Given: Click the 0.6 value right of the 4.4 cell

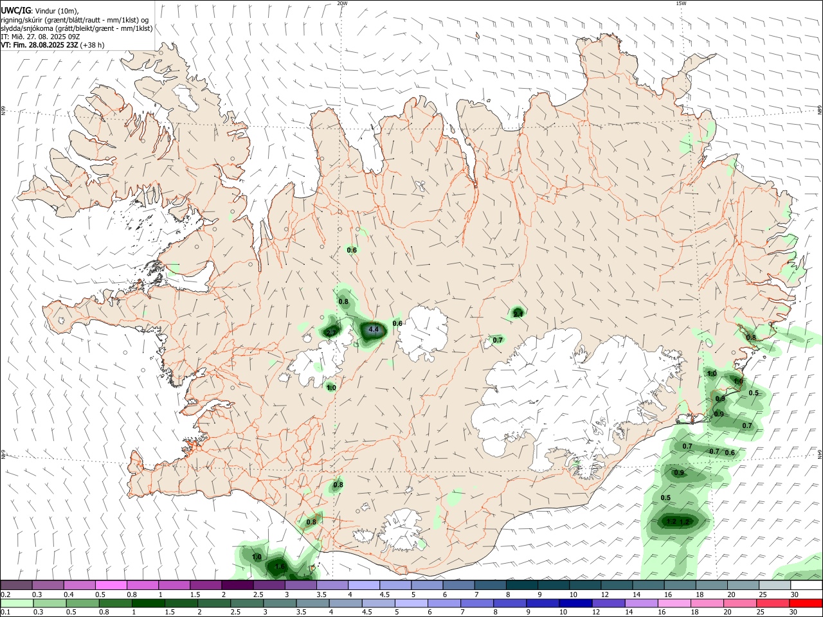Looking at the screenshot, I should (x=397, y=323).
